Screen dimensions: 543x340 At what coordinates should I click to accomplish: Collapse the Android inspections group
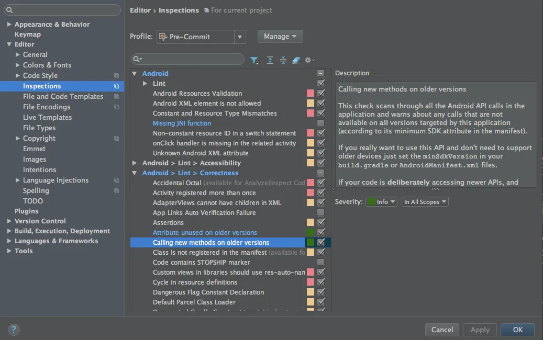pos(135,74)
